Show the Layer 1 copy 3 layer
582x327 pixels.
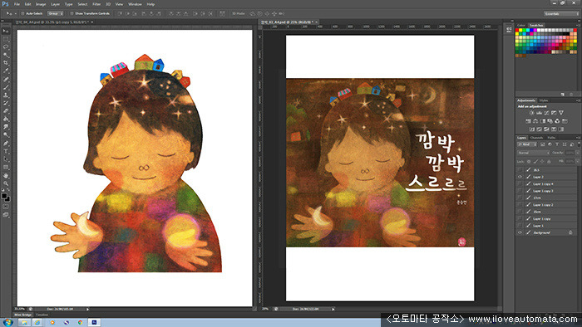pyautogui.click(x=520, y=191)
